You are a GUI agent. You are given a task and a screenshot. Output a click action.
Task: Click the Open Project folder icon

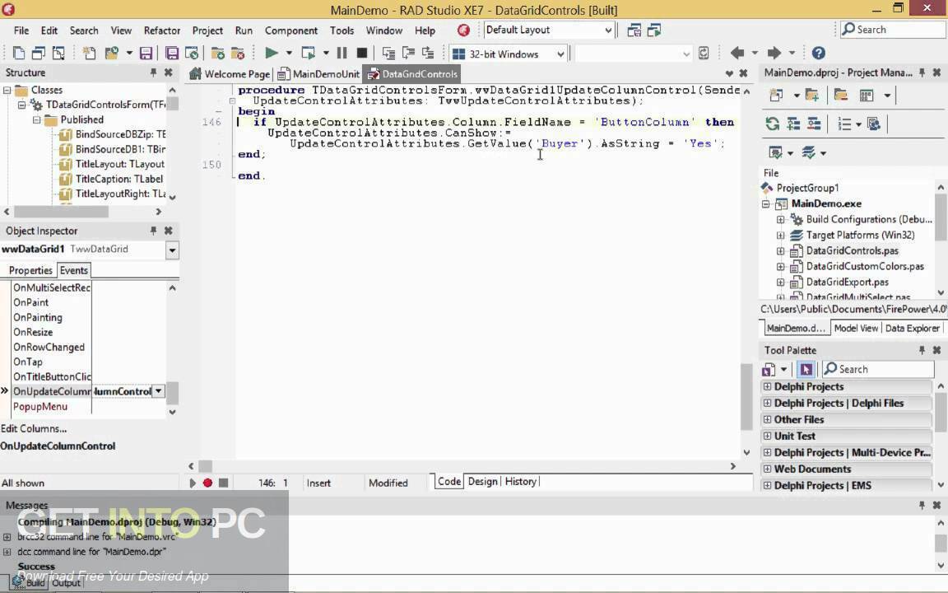tap(111, 54)
